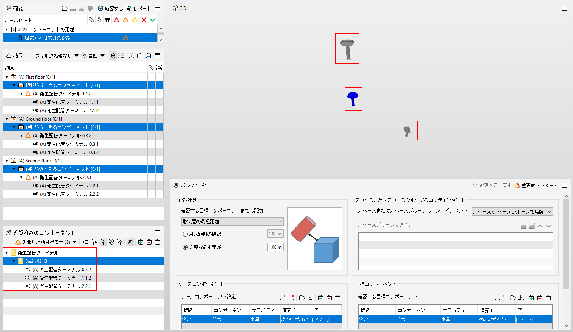Set results to selection basket (blue)
The height and width of the screenshot is (332, 573).
[148, 56]
